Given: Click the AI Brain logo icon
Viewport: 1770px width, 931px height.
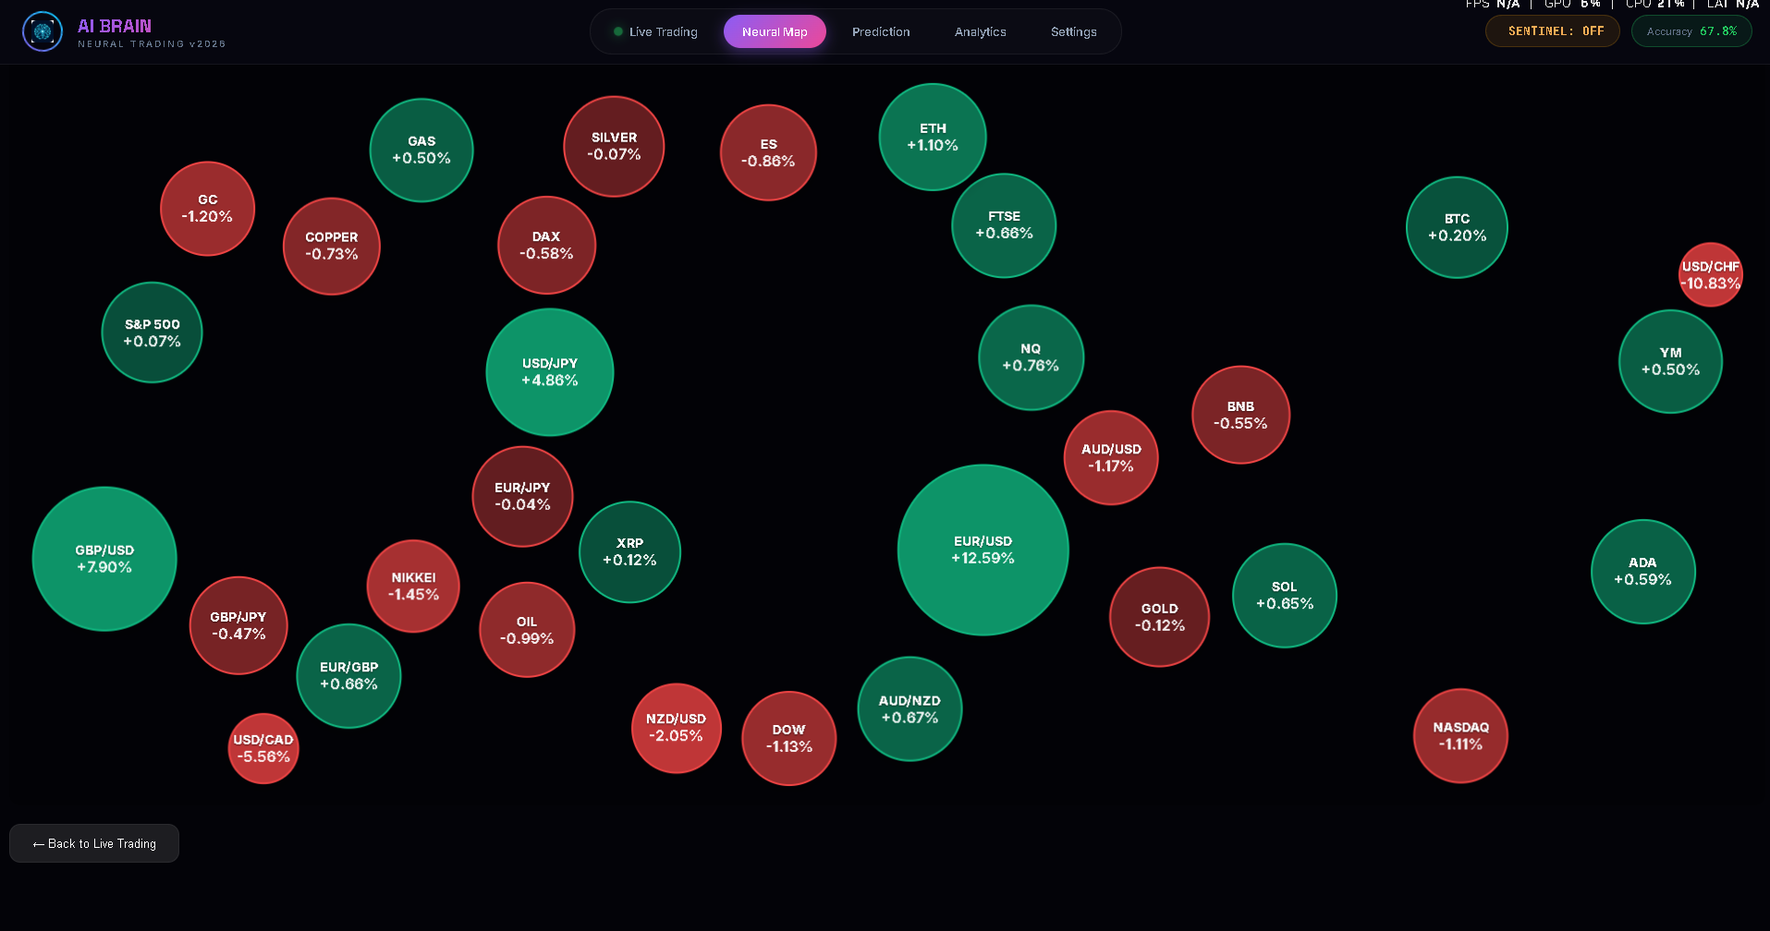Looking at the screenshot, I should 42,32.
